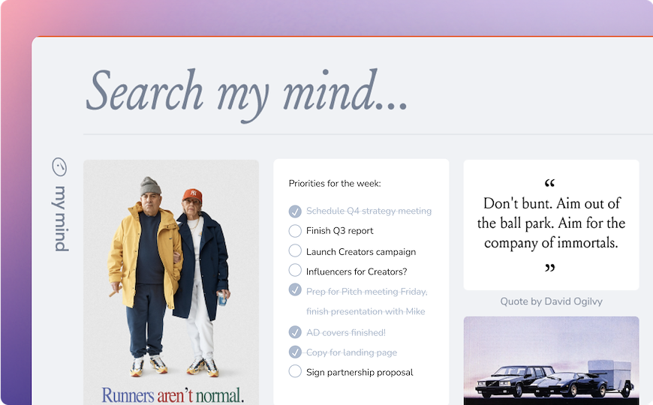Uncheck Schedule Q4 strategy meeting checkbox
The height and width of the screenshot is (405, 653).
click(295, 211)
